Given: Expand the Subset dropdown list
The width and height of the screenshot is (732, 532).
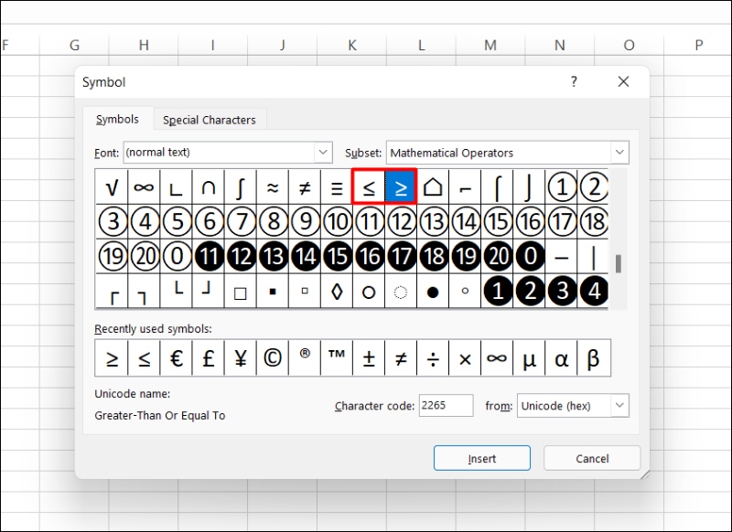Looking at the screenshot, I should coord(619,153).
